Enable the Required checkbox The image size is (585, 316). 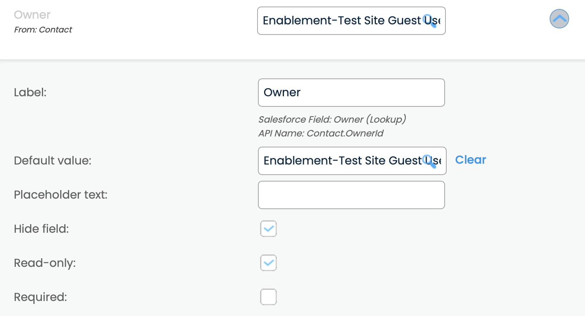[x=268, y=297]
